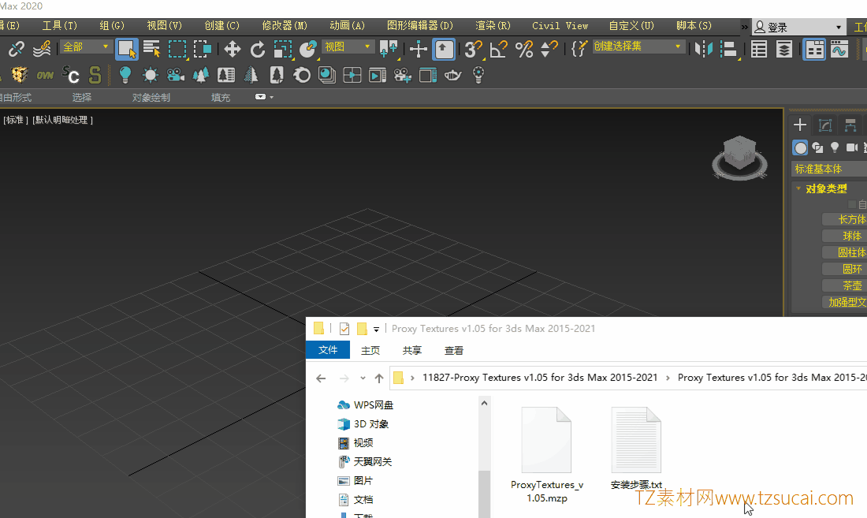Open the Civil View menu
867x518 pixels.
[560, 25]
